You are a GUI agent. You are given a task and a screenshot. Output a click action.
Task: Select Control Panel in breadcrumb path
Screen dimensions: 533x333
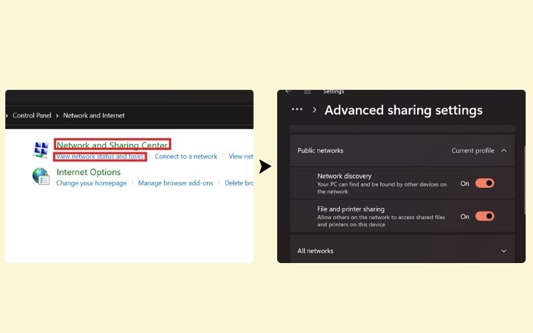[x=32, y=115]
